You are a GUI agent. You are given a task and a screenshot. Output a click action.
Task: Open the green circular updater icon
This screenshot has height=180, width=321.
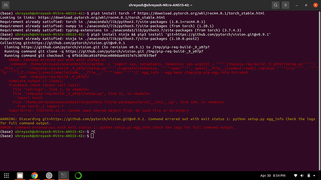point(78,175)
